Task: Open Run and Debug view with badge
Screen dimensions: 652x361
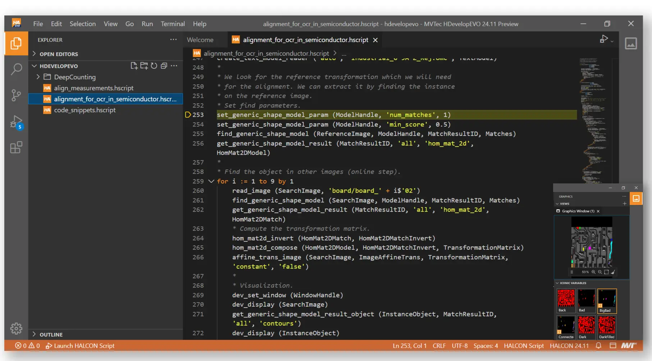Action: 16,122
